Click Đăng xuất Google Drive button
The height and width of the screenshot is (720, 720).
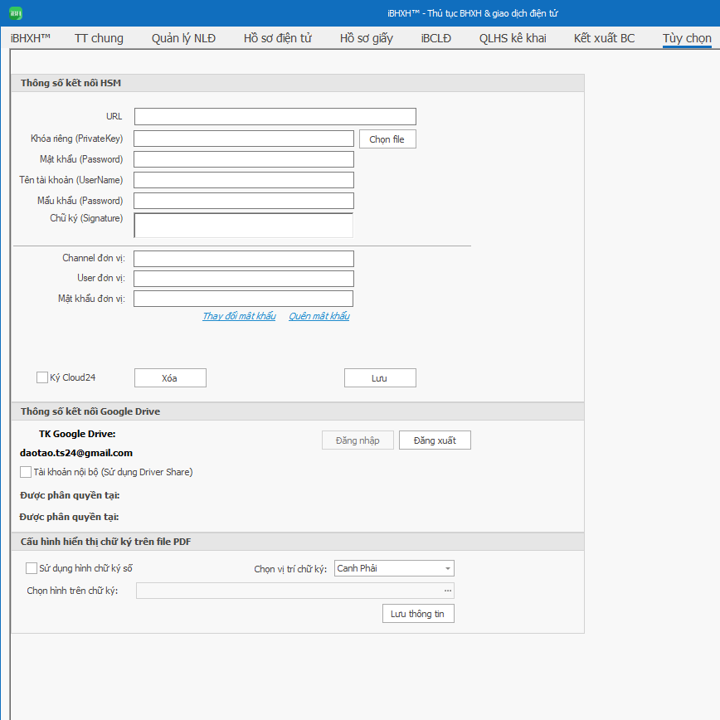435,440
